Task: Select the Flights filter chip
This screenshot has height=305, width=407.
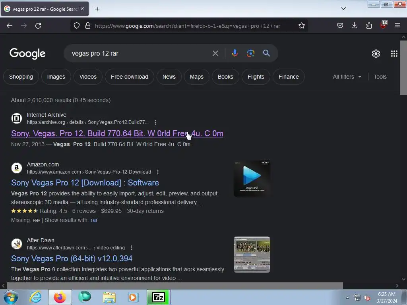Action: point(256,77)
